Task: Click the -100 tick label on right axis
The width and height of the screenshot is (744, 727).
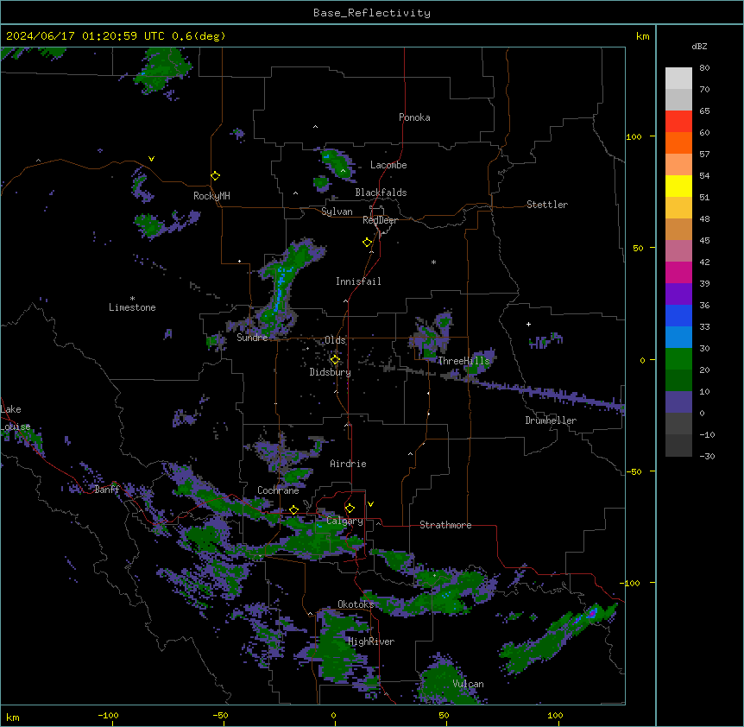Action: [x=631, y=583]
